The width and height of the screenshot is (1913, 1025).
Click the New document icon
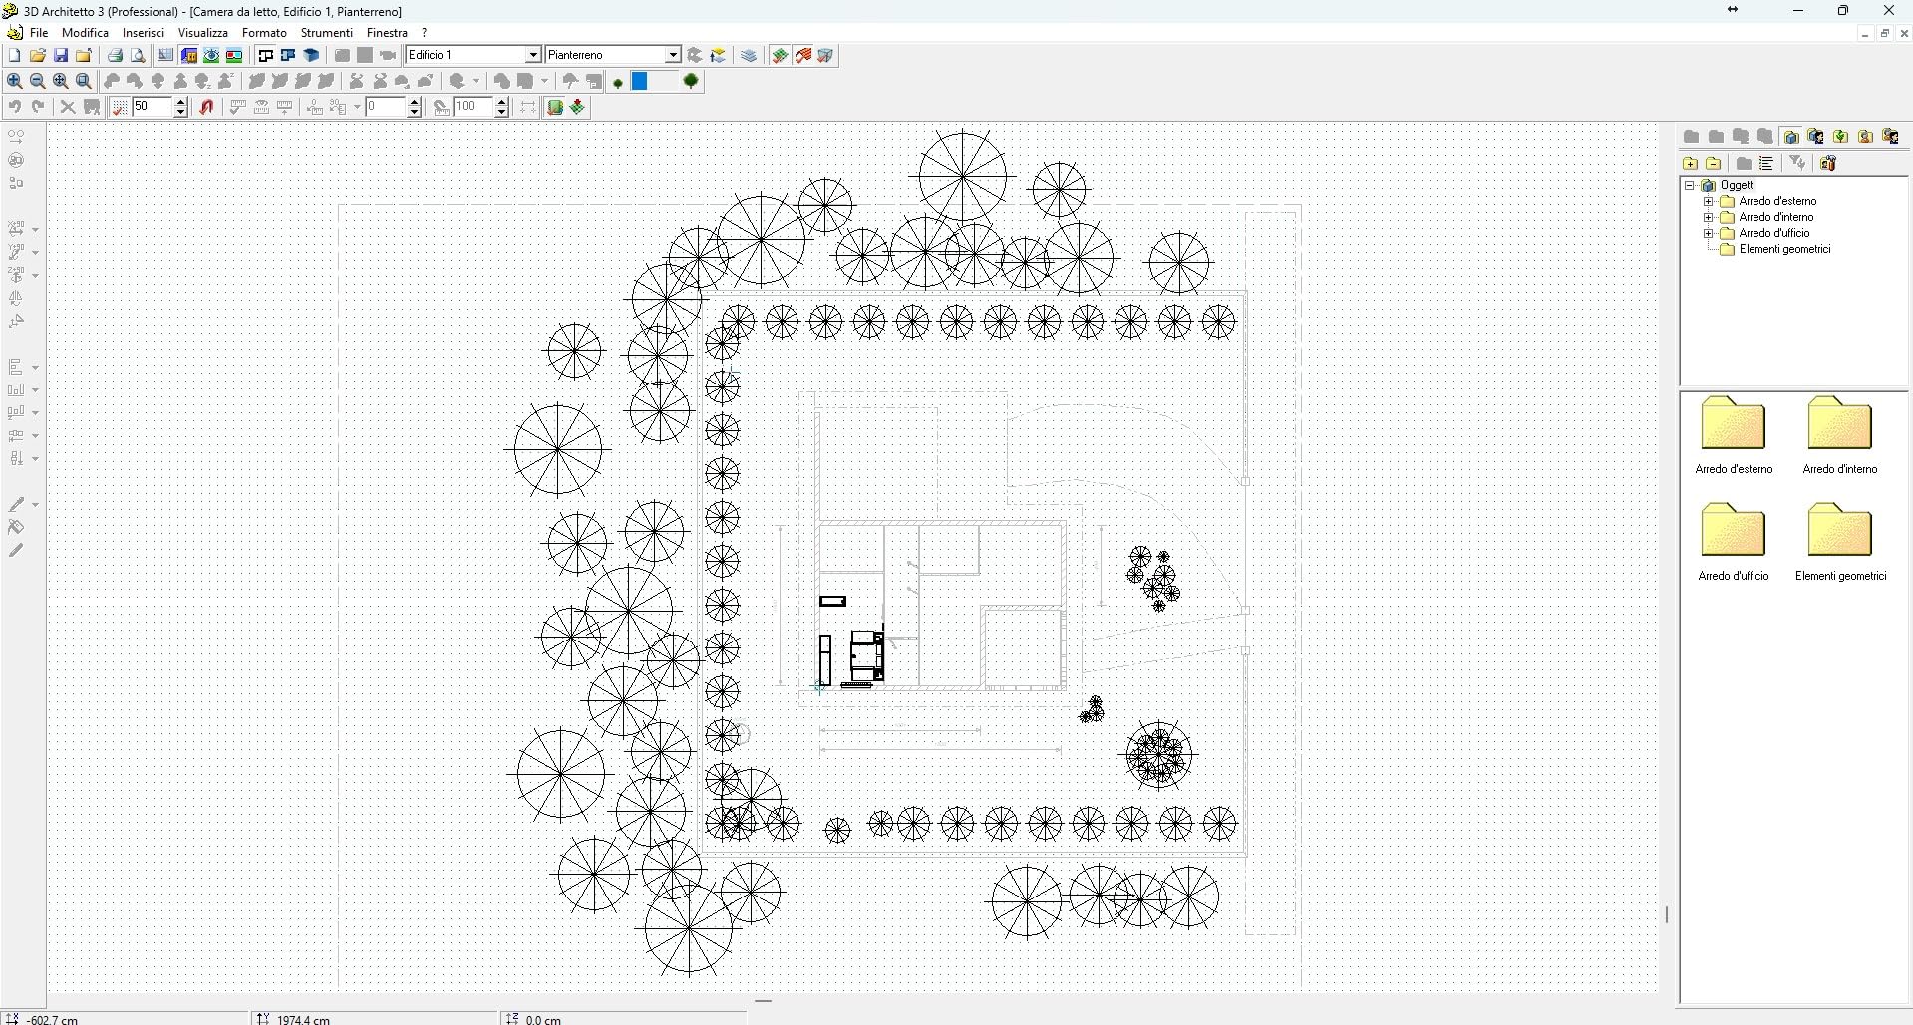click(x=14, y=55)
